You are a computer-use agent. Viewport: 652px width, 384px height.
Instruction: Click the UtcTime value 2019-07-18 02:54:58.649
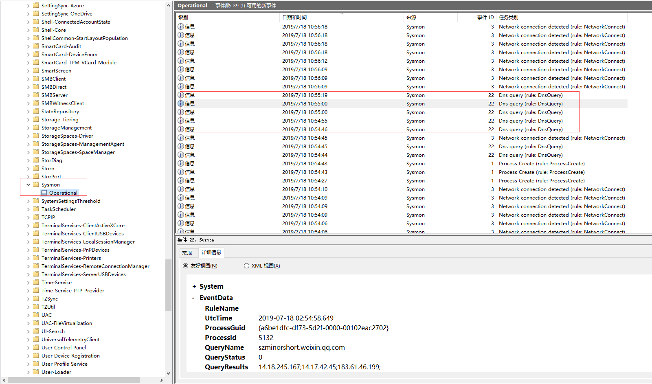coord(296,318)
